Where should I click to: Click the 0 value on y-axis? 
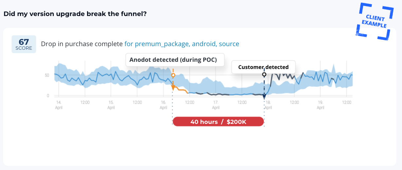click(48, 96)
